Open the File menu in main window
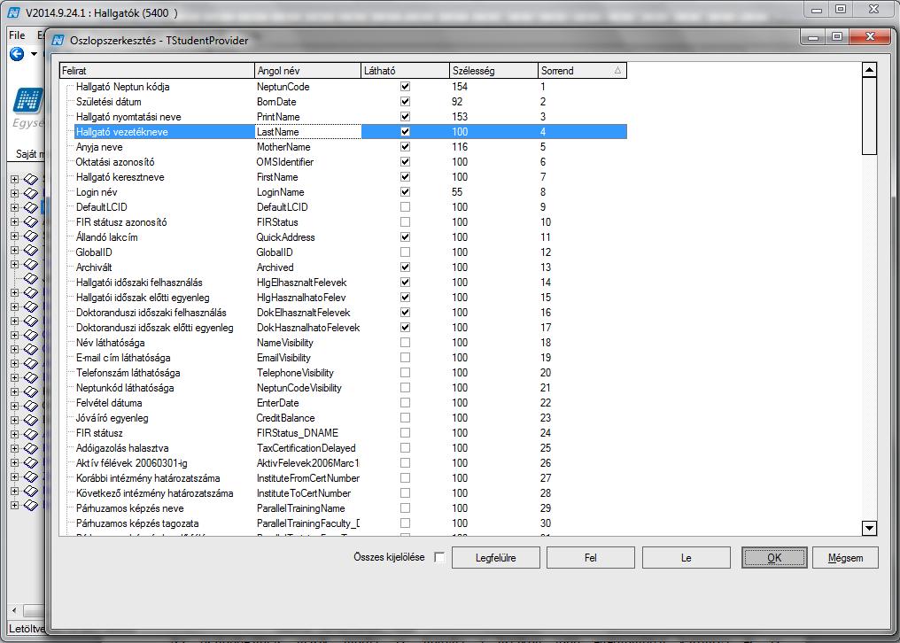The width and height of the screenshot is (900, 643). [17, 35]
